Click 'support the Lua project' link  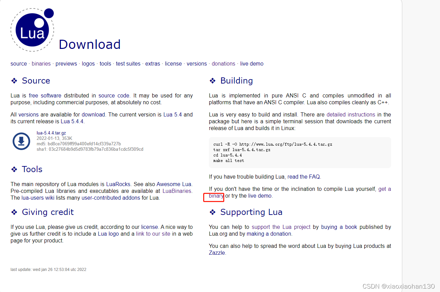(x=281, y=227)
